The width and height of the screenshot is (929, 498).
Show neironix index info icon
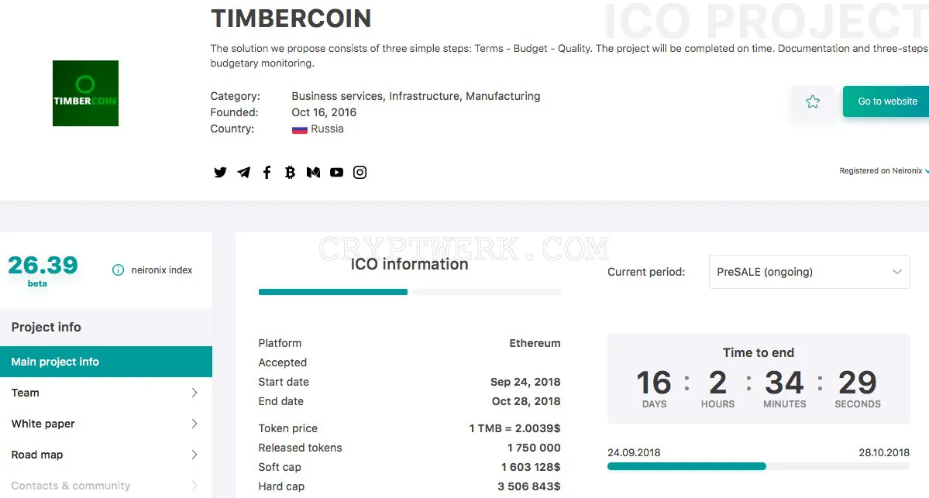(x=118, y=270)
